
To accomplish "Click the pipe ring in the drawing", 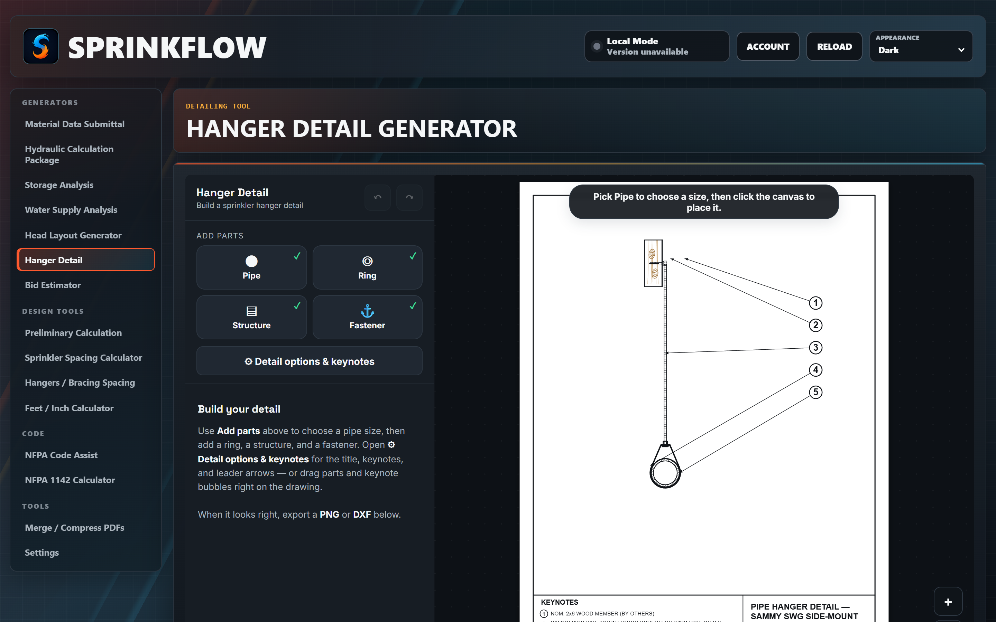I will pos(665,472).
